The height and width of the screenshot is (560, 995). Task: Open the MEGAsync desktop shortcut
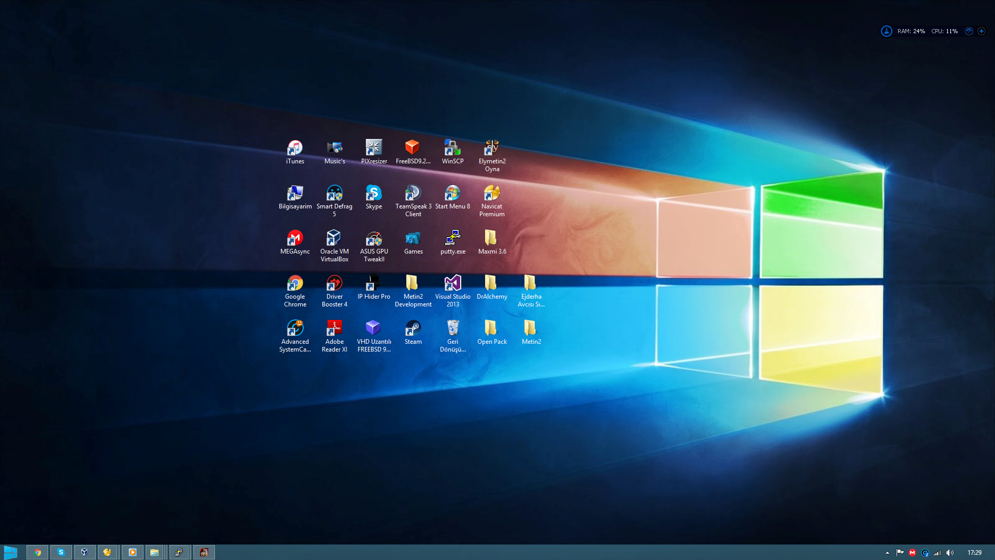tap(295, 242)
